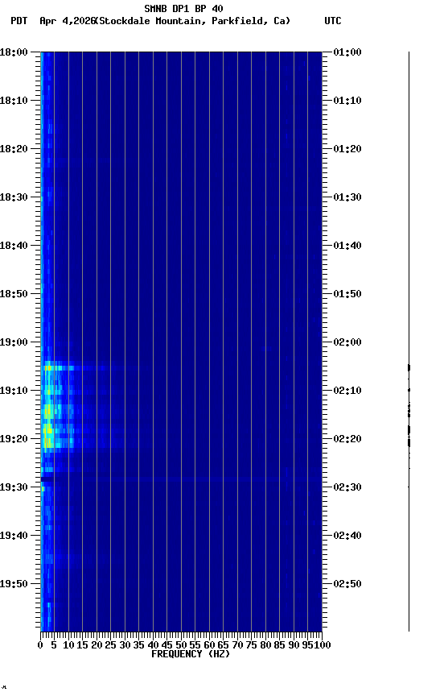Click the 01:20 UTC time label
The image size is (444, 696).
point(347,149)
